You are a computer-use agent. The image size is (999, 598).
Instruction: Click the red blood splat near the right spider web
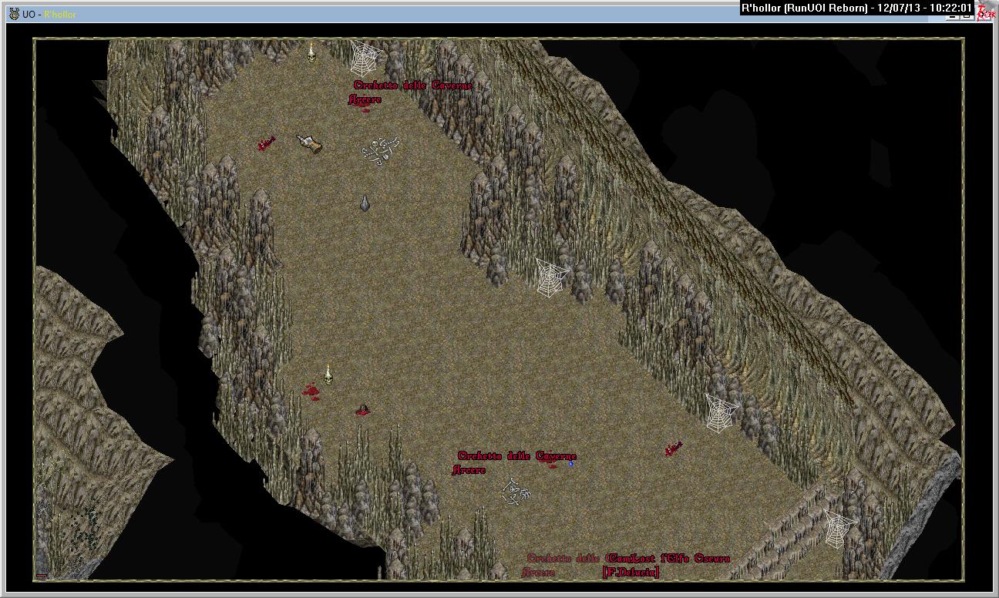[x=674, y=448]
